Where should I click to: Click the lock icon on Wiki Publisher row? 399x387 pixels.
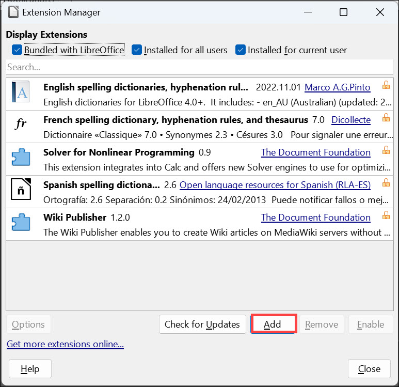[385, 215]
